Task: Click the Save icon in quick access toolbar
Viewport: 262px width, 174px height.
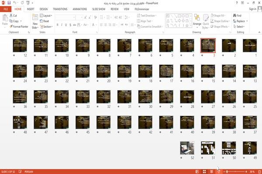Action: point(9,3)
